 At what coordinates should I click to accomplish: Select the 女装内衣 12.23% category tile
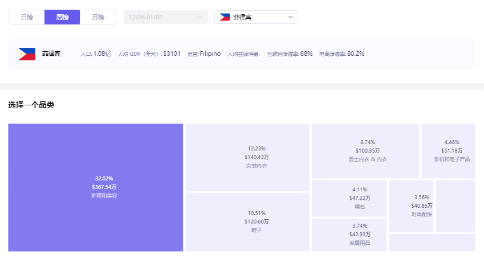[247, 157]
